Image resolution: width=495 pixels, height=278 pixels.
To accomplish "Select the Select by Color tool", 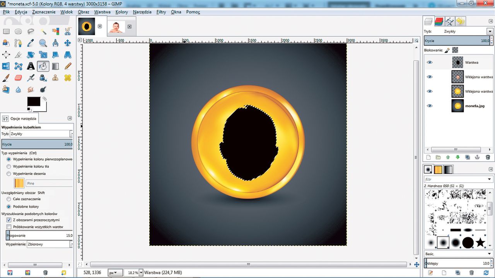I will (55, 32).
